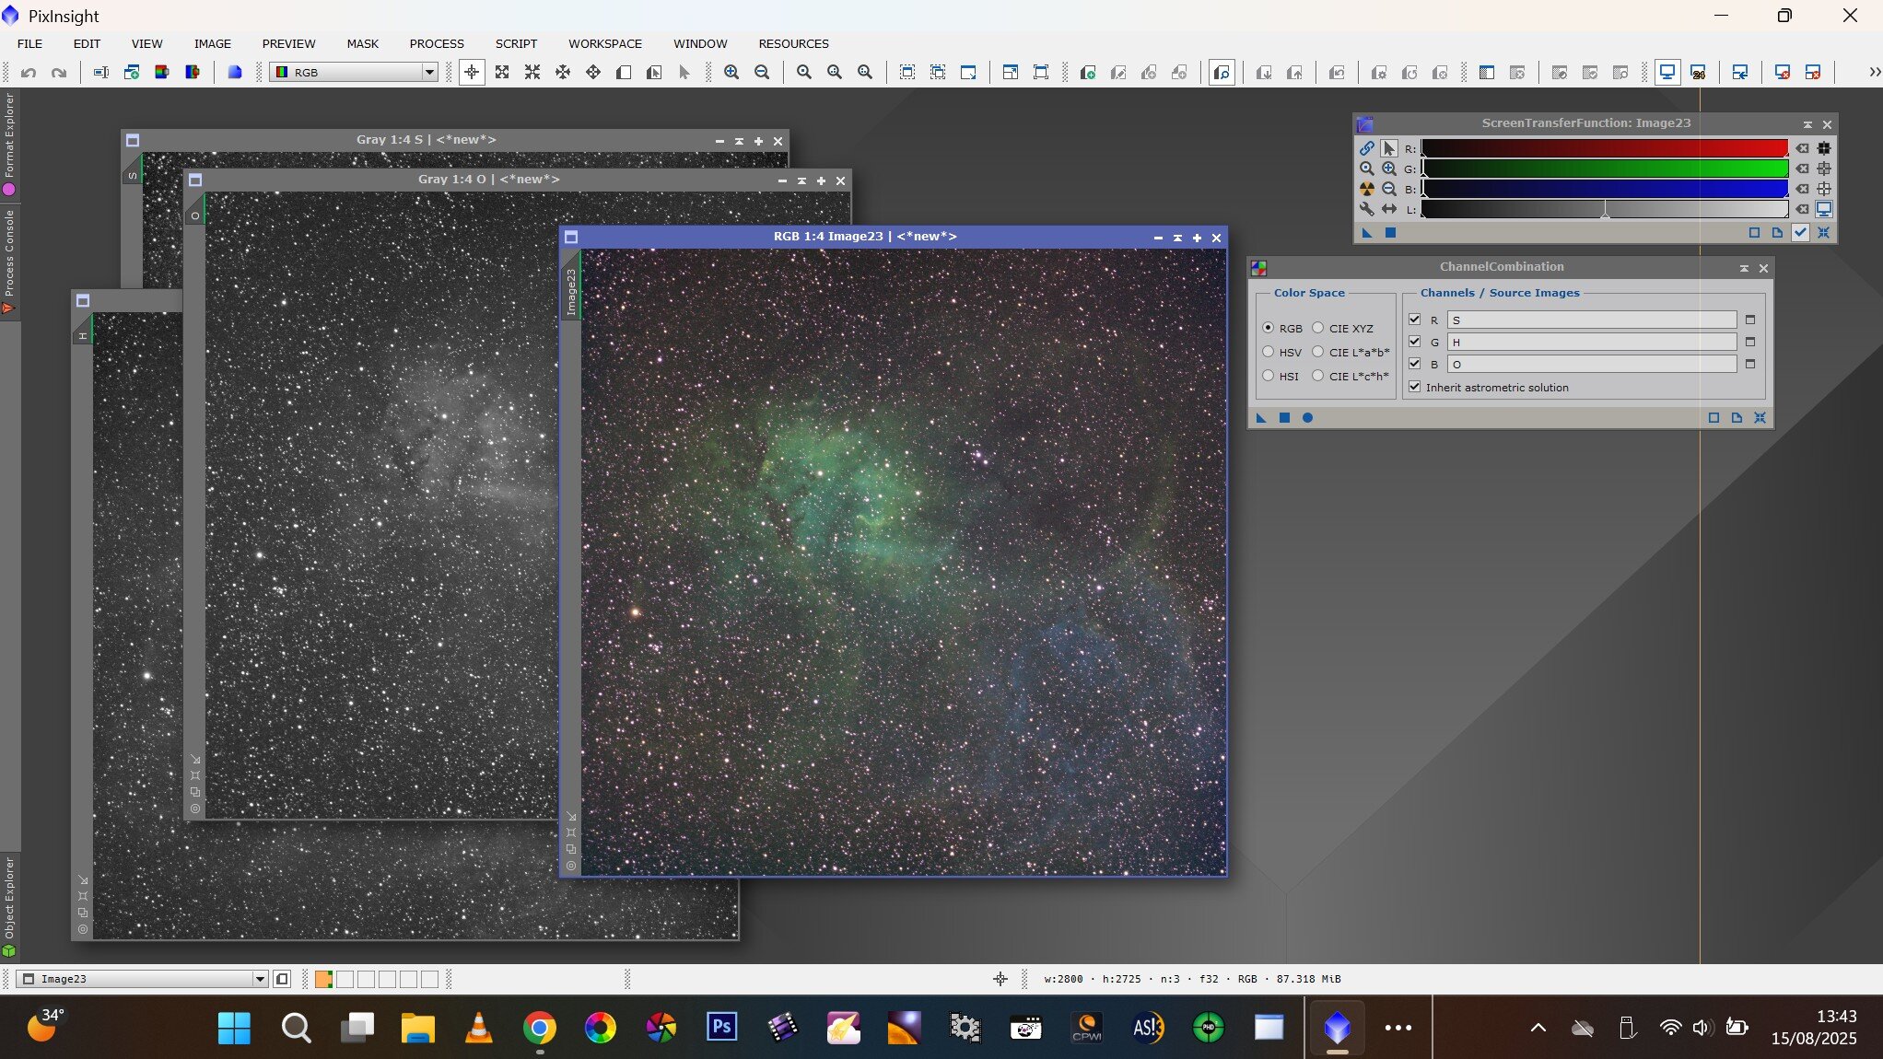Uncheck the R channel checkbox
Screen dimensions: 1883x1059
pyautogui.click(x=1415, y=320)
